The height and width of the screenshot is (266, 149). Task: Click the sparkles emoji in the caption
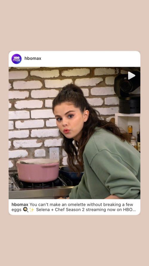pyautogui.click(x=32, y=210)
